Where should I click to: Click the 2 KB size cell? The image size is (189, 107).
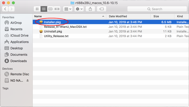click(x=168, y=36)
